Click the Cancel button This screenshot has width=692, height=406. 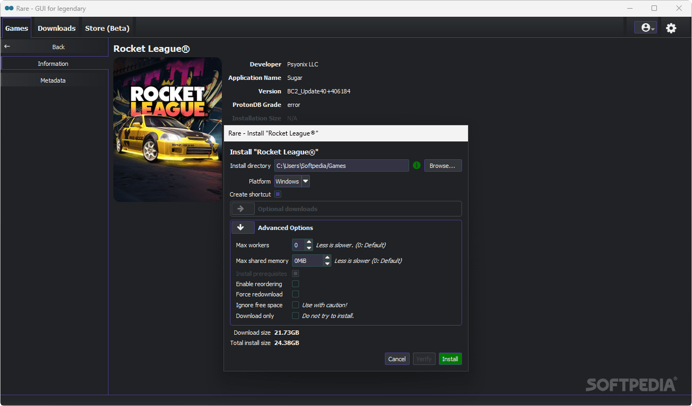pyautogui.click(x=397, y=359)
